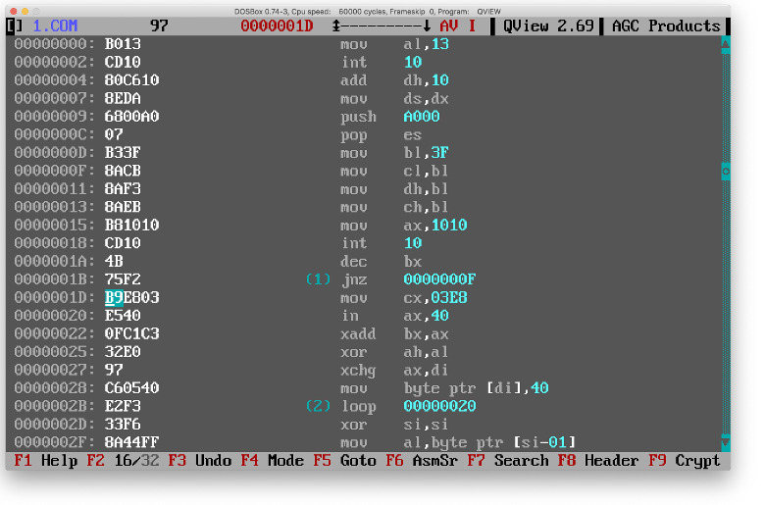Click hex bytes B81010
The width and height of the screenshot is (765, 505).
(x=131, y=225)
